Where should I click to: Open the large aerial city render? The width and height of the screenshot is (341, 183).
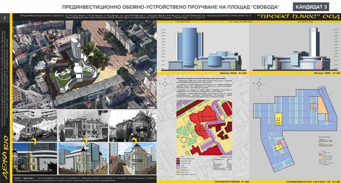click(85, 65)
